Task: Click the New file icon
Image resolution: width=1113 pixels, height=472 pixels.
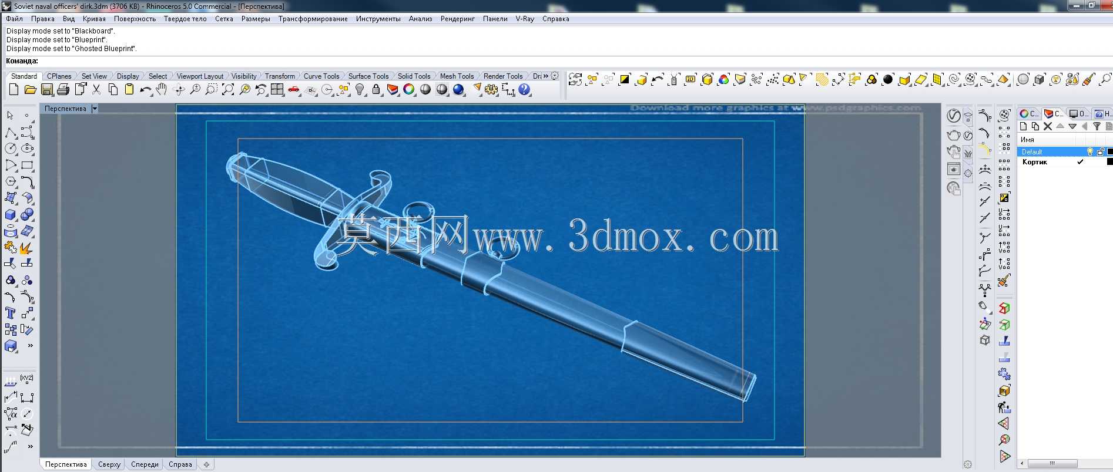Action: click(14, 90)
